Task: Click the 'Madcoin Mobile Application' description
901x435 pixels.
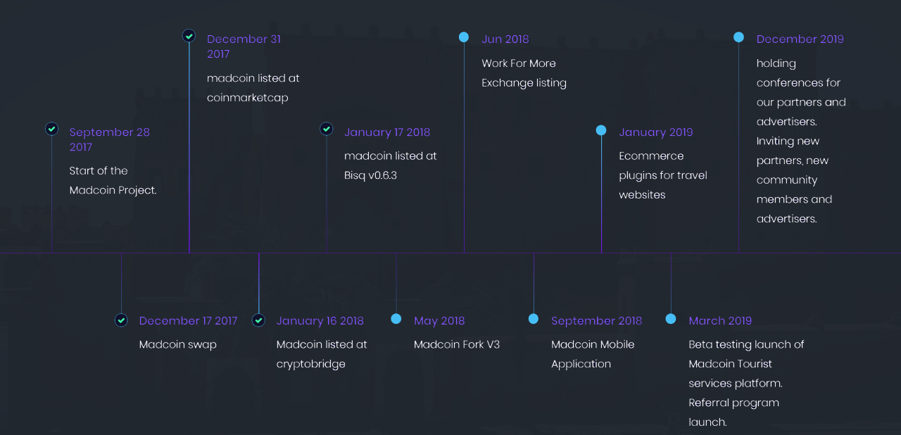Action: (x=593, y=354)
